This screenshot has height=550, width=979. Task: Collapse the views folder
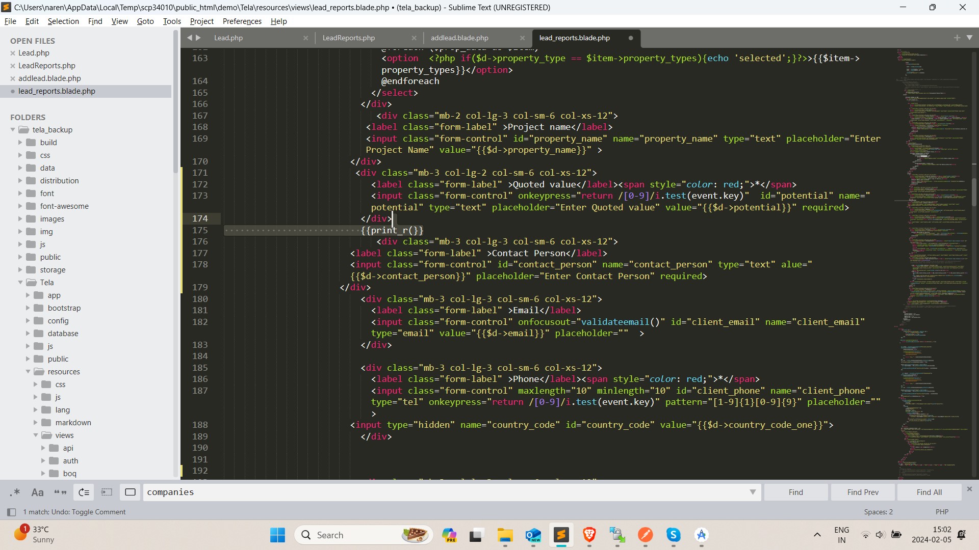(x=36, y=435)
